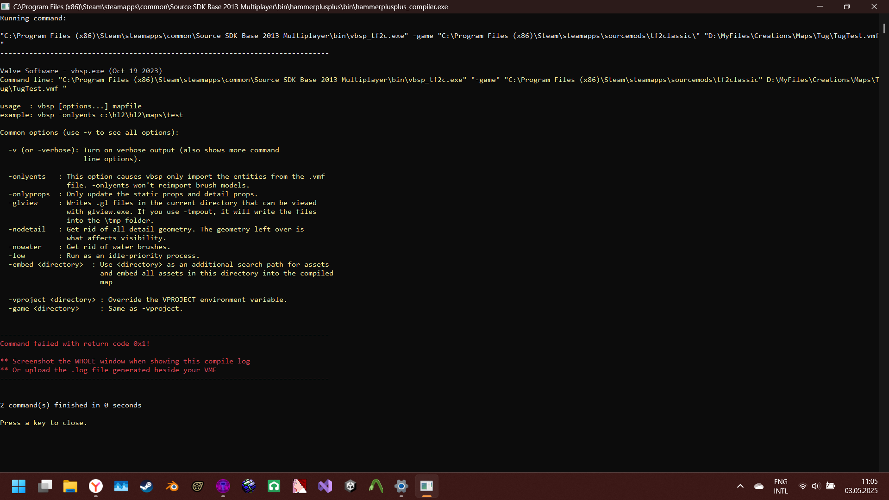Launch Blender from the taskbar
This screenshot has height=500, width=889.
[x=172, y=486]
